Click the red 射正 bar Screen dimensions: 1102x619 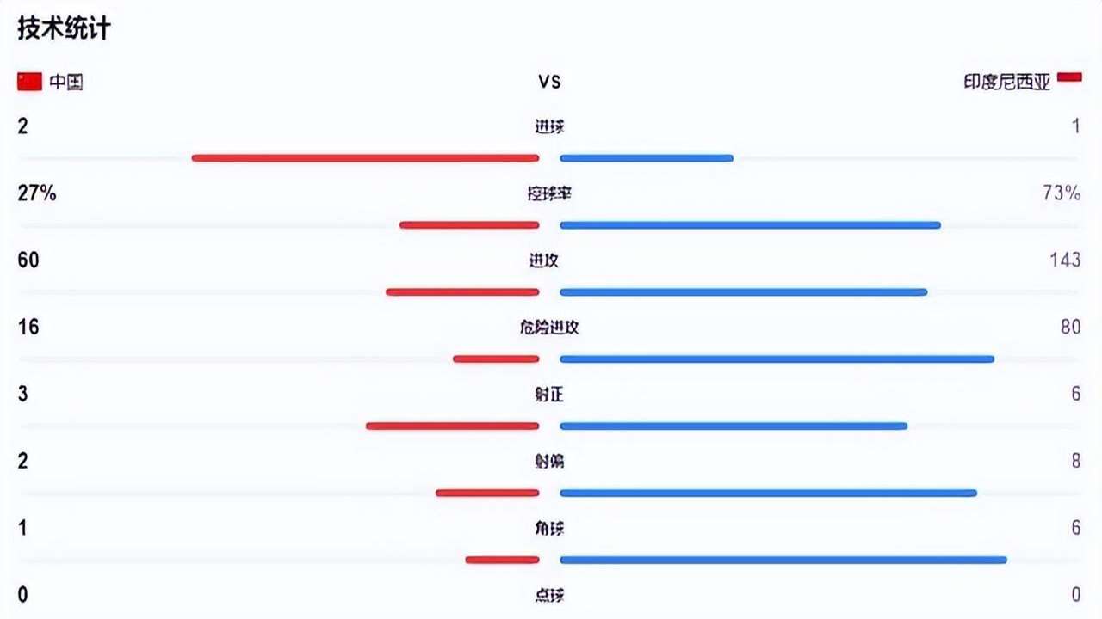[x=452, y=426]
